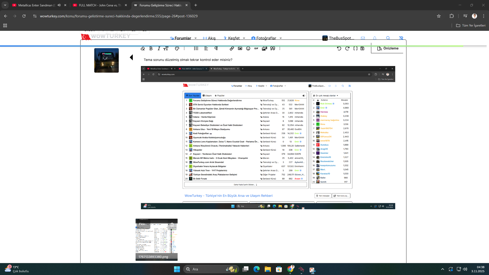Image resolution: width=489 pixels, height=275 pixels.
Task: Toggle BB code editing mode
Action: pos(355,48)
